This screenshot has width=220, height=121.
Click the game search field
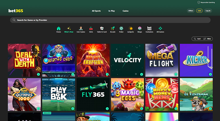tap(110, 20)
